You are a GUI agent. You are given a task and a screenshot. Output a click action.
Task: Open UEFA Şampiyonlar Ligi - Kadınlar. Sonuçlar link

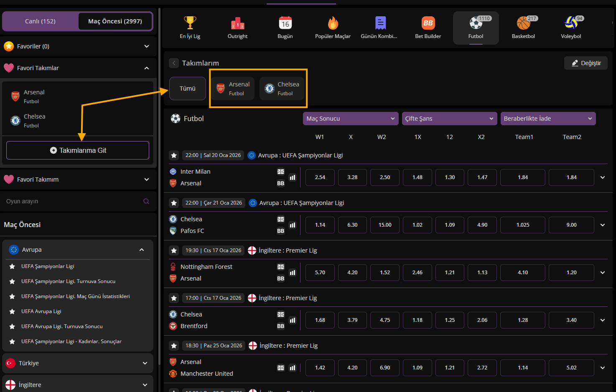[x=71, y=341]
